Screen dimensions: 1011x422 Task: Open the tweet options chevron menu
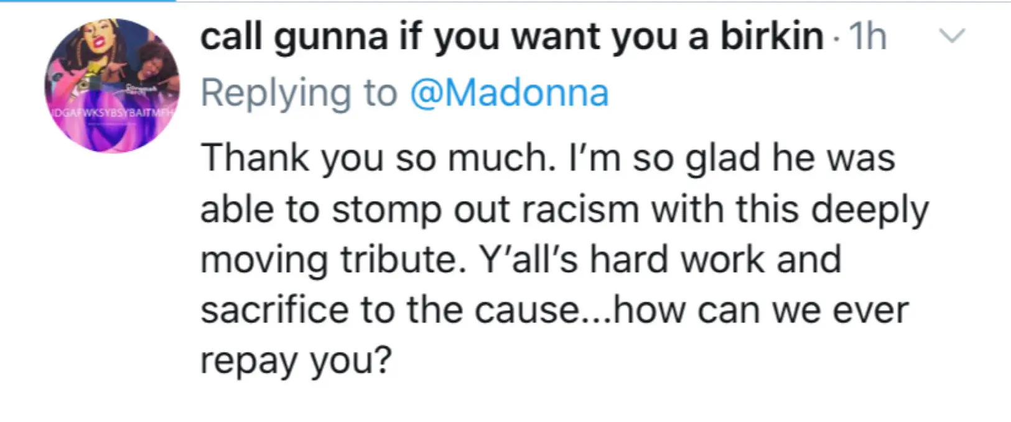(x=951, y=37)
